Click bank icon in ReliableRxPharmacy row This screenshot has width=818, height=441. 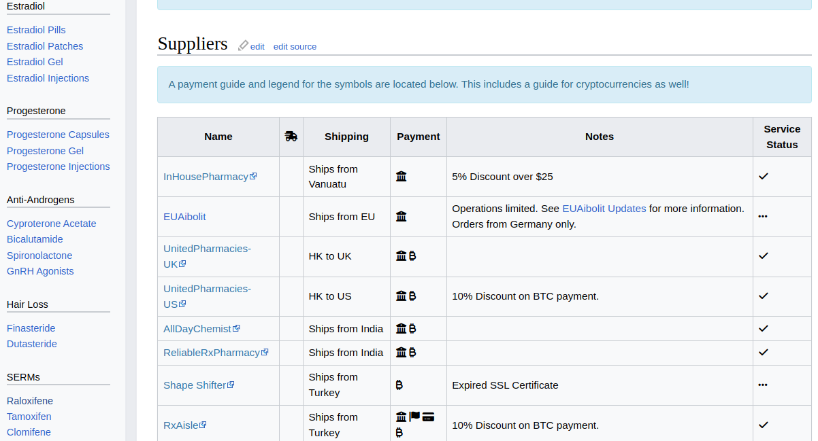tap(402, 353)
